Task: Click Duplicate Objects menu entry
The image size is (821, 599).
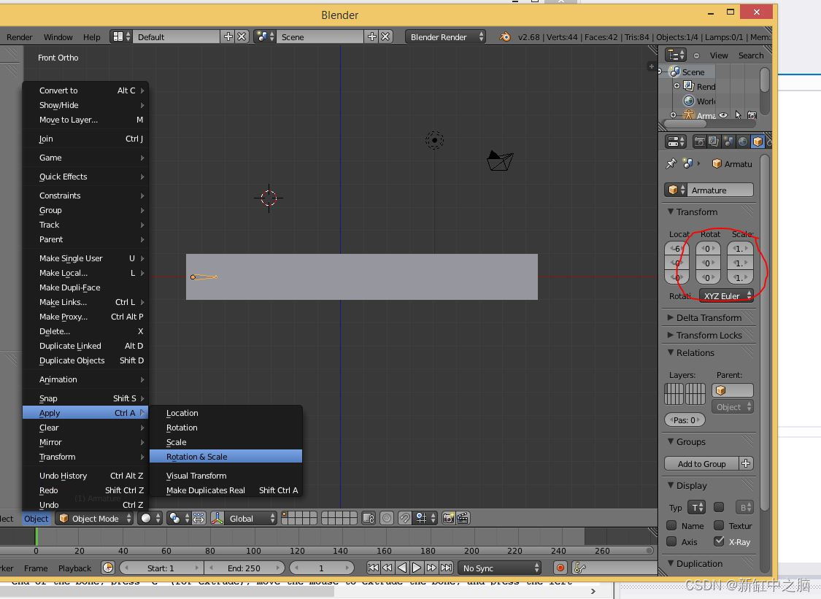Action: point(86,360)
